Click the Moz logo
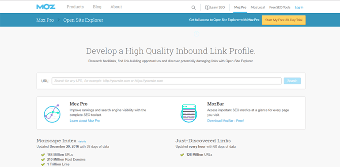340x167 pixels. [46, 7]
